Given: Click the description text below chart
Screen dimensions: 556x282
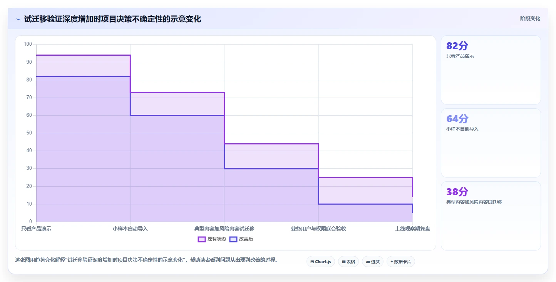Looking at the screenshot, I should (146, 260).
